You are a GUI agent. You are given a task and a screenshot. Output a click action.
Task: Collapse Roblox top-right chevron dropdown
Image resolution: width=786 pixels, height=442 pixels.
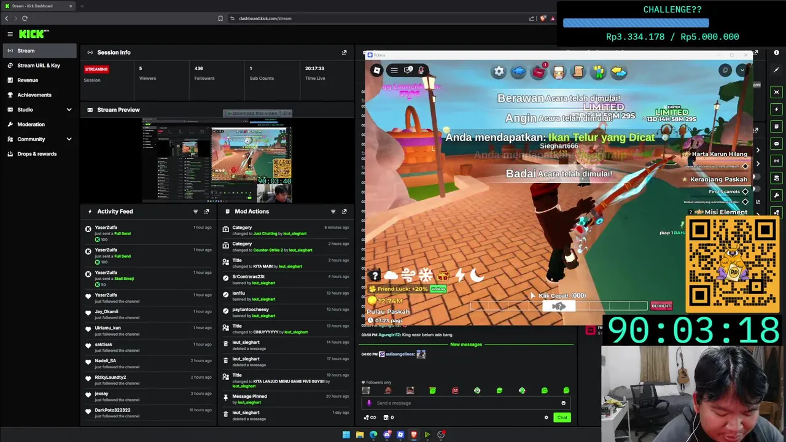(x=742, y=70)
